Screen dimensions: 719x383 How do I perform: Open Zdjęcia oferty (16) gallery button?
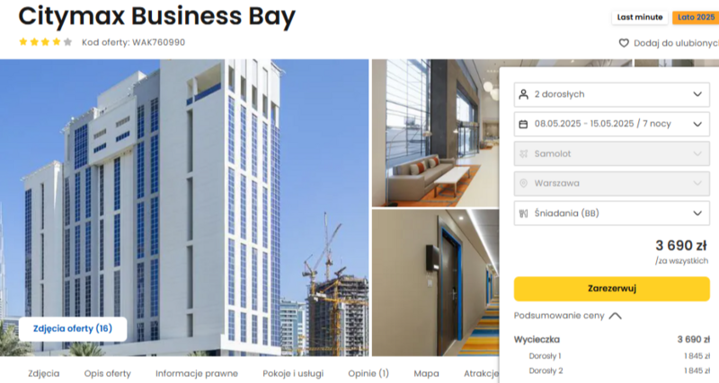tap(73, 328)
